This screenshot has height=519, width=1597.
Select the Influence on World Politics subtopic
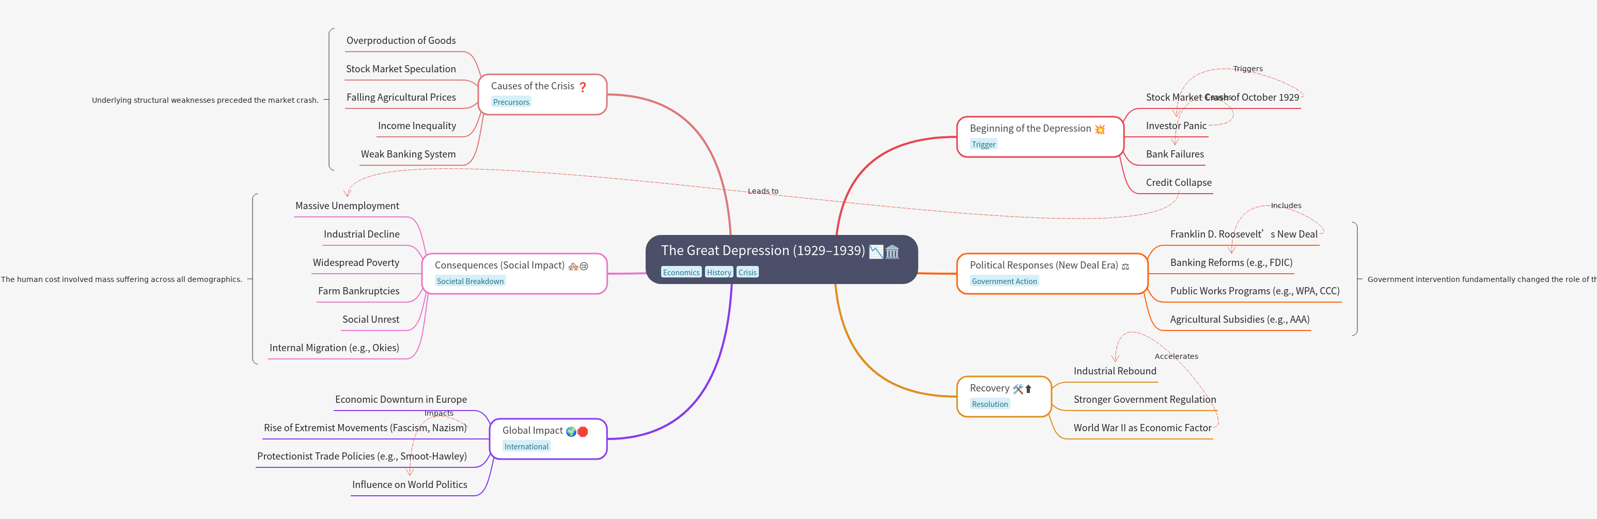tap(409, 484)
